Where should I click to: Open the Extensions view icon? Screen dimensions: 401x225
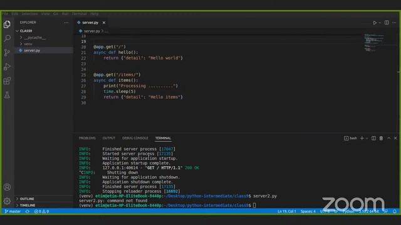[x=7, y=81]
